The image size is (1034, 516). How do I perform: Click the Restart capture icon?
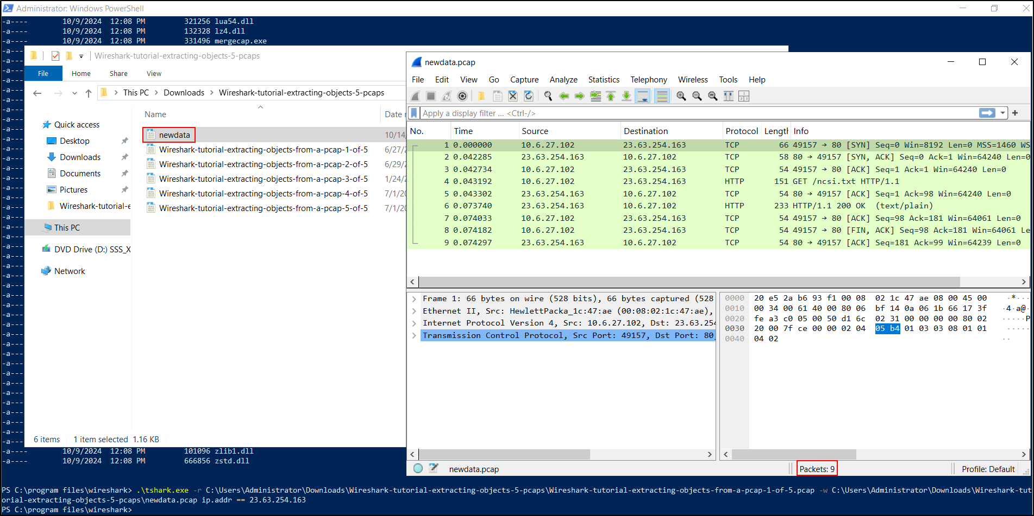click(x=447, y=96)
